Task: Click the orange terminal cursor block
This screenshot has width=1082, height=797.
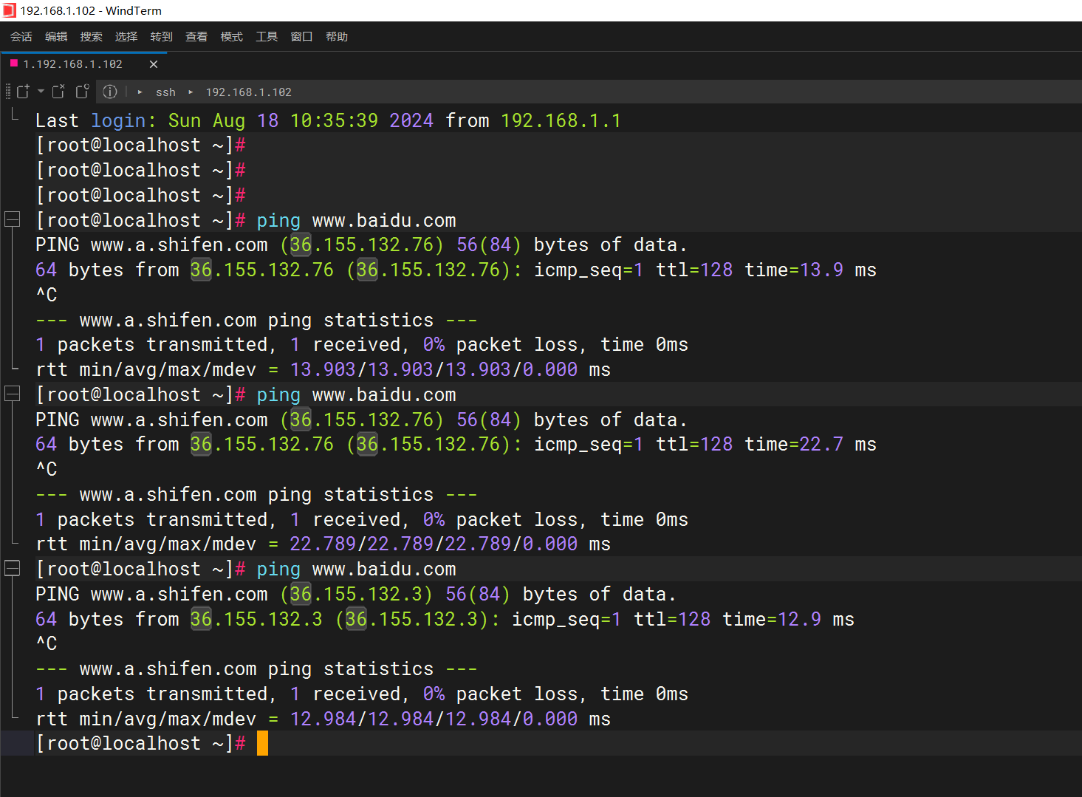Action: (x=262, y=743)
